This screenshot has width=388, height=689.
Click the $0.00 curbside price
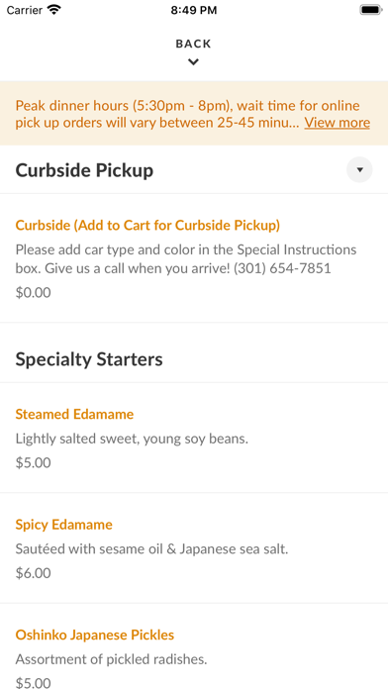[33, 293]
